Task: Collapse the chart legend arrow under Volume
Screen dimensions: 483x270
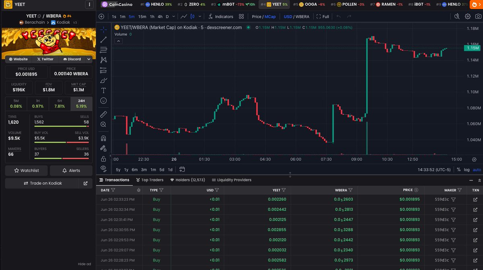Action: 119,41
